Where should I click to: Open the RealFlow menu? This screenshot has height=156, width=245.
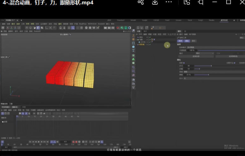click(83, 24)
